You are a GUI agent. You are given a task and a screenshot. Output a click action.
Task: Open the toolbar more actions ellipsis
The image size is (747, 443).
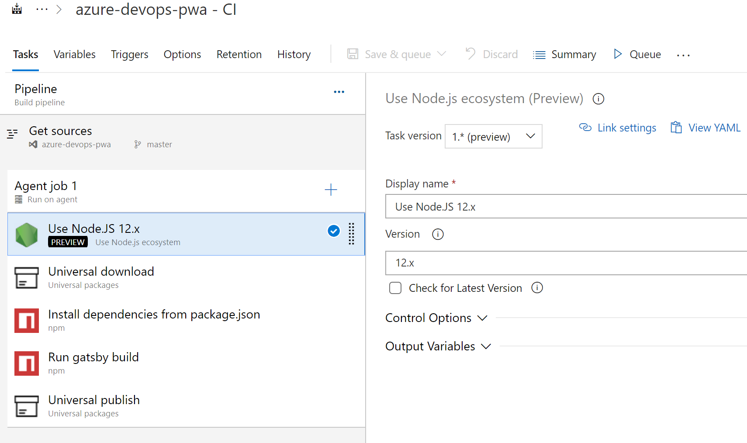683,55
